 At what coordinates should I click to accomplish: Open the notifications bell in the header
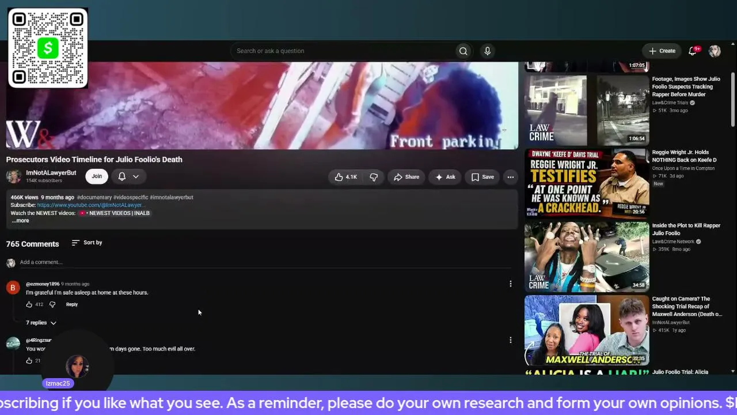(693, 51)
